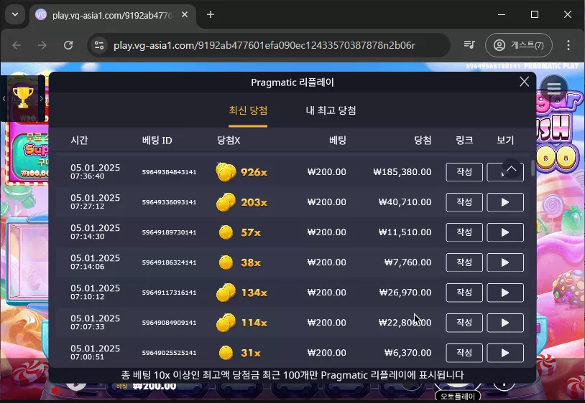Screen dimensions: 585x403
Task: Click the trophy tournament icon
Action: point(23,98)
